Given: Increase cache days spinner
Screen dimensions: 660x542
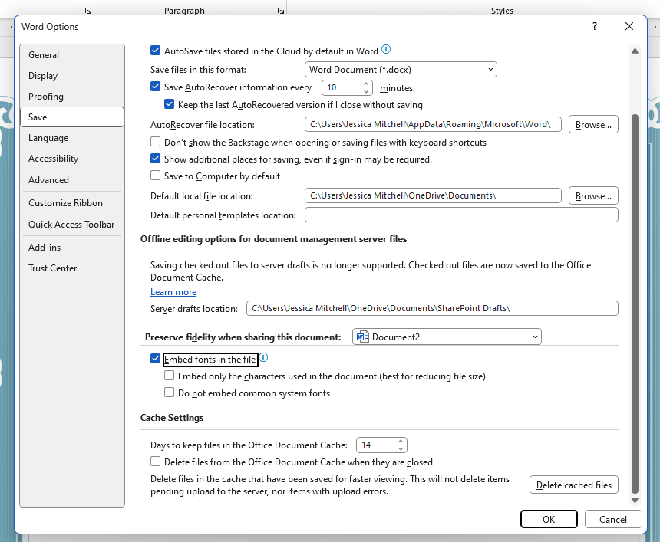Looking at the screenshot, I should tap(401, 441).
